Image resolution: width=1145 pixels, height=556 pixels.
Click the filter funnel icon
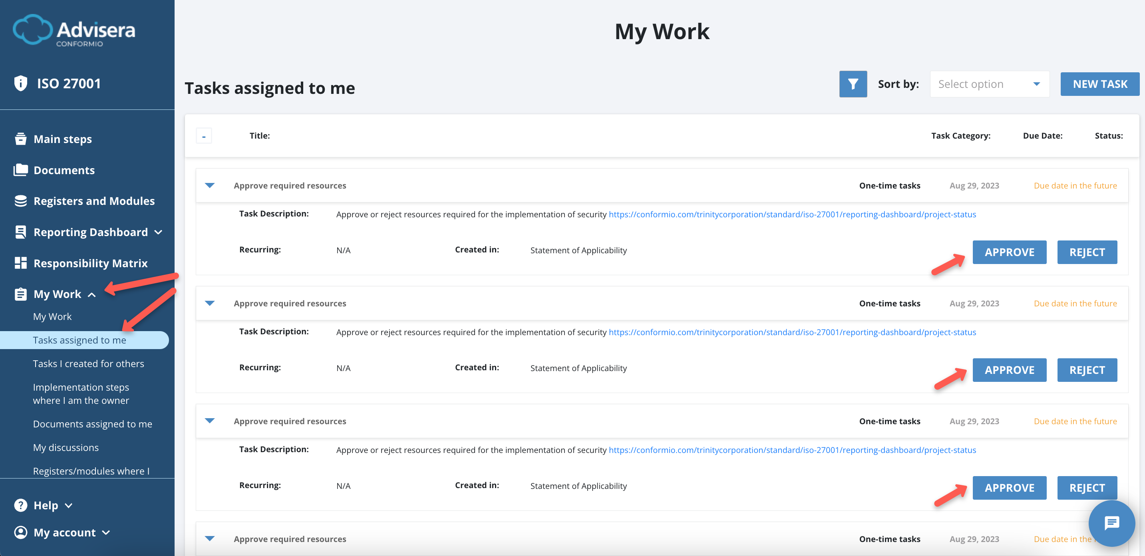point(853,84)
